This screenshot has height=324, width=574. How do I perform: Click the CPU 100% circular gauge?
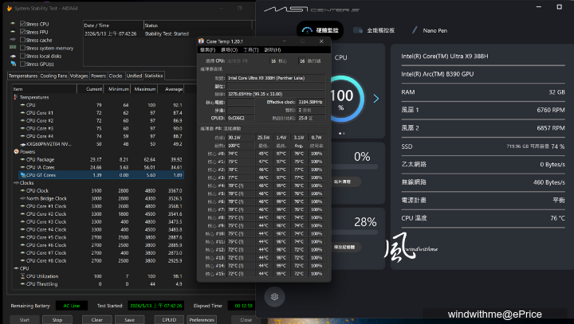[342, 99]
